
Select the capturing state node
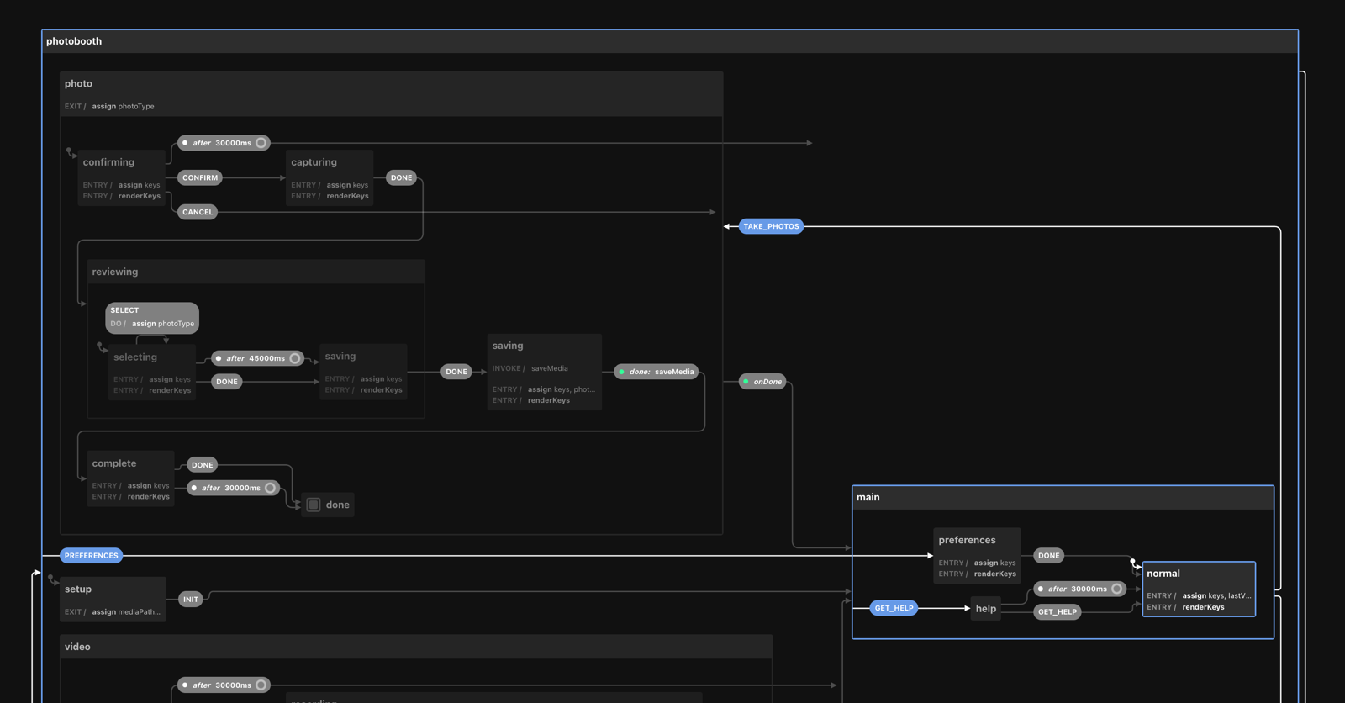pos(330,177)
